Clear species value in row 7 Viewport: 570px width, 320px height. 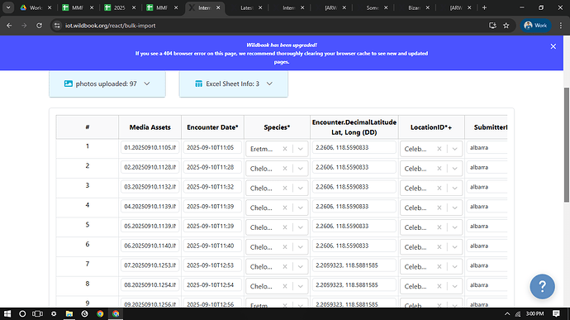tap(285, 267)
